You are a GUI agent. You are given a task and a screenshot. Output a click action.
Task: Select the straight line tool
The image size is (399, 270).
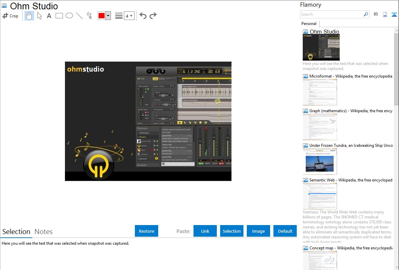tap(79, 16)
